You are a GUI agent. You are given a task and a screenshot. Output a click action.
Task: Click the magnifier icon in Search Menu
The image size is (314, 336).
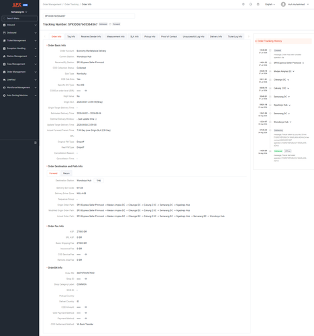[x=4, y=18]
